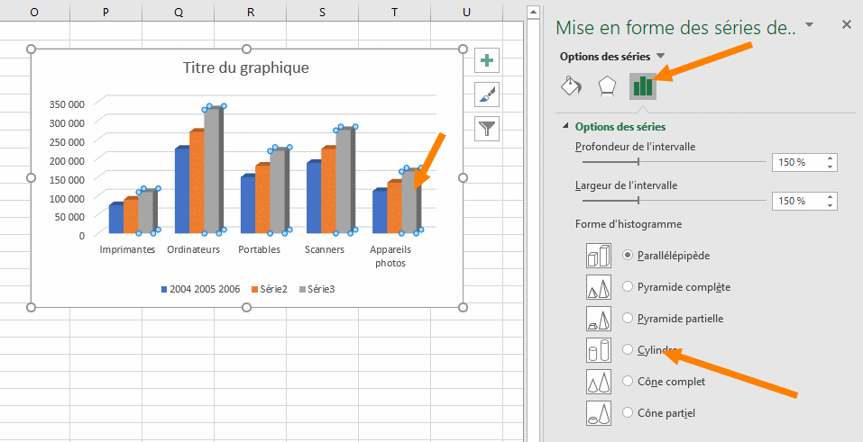The image size is (863, 442).
Task: Select the Series Options bar chart tab
Action: click(643, 86)
